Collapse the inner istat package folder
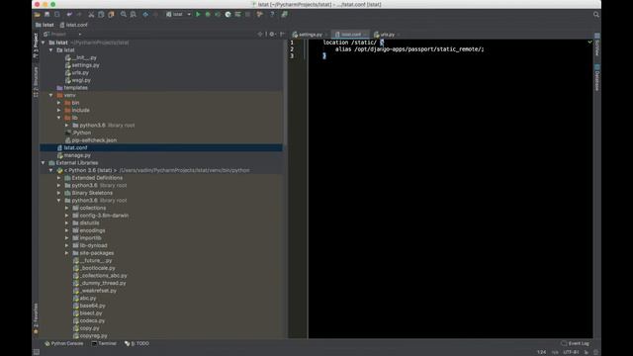633x356 pixels. tap(50, 50)
